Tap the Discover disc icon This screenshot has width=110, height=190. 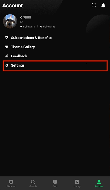tap(11, 182)
